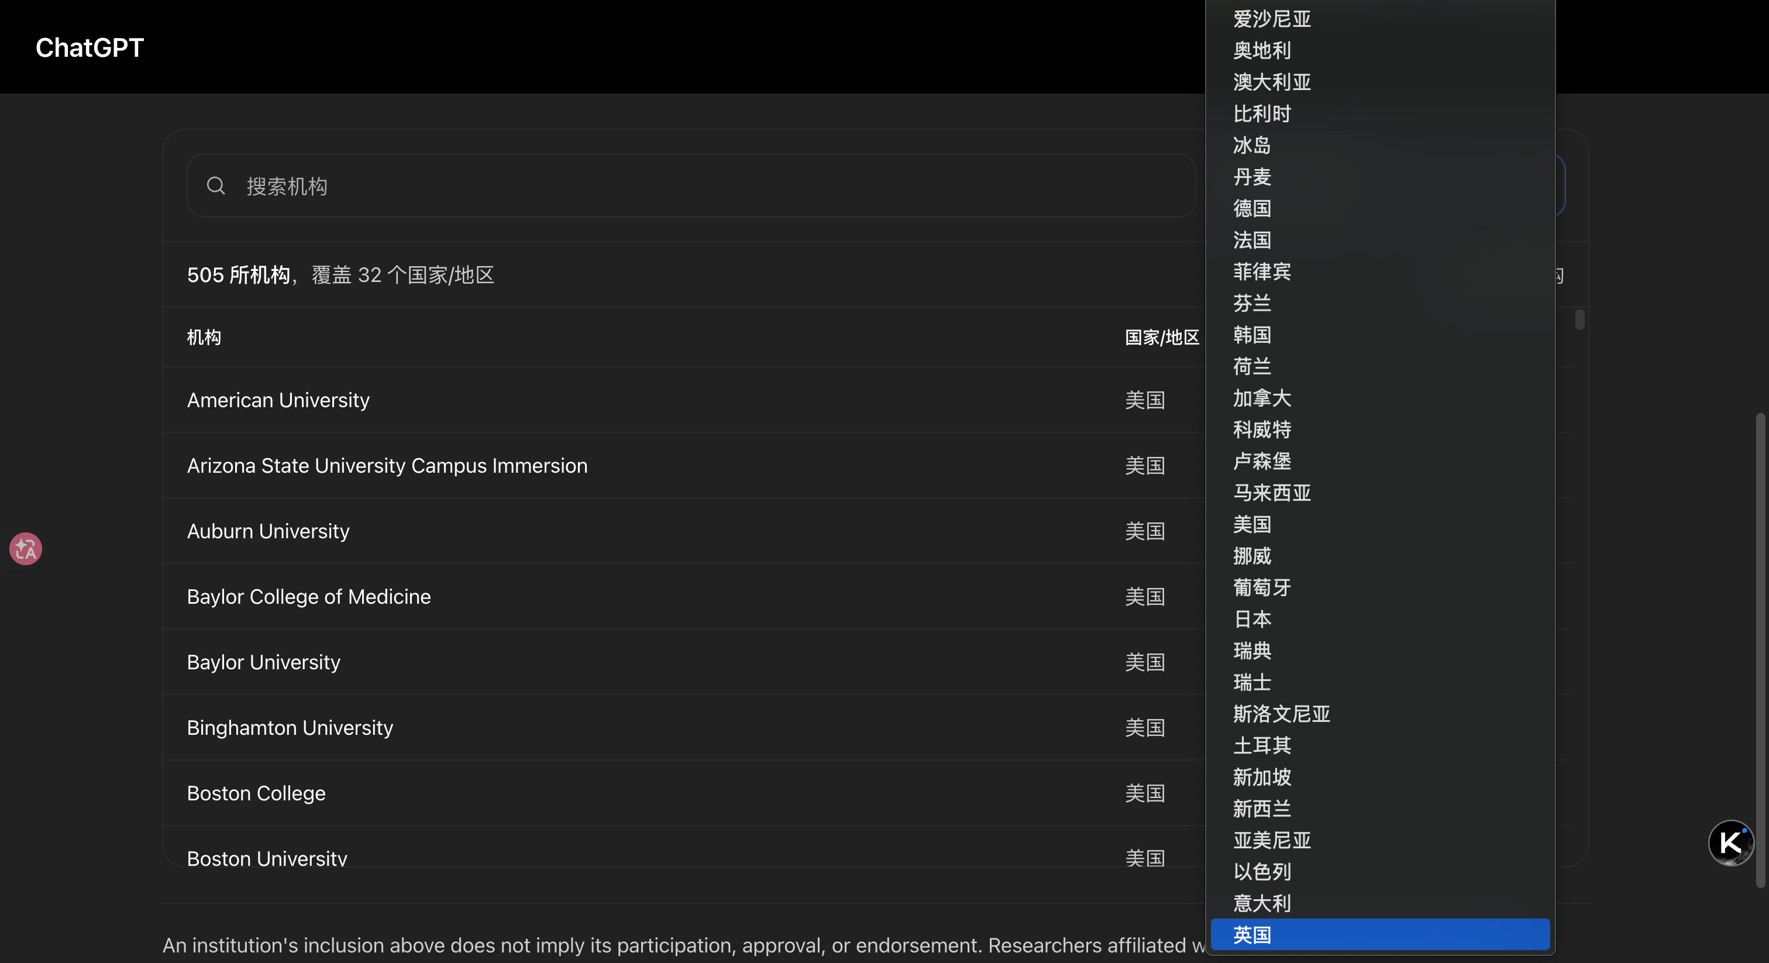This screenshot has width=1769, height=963.
Task: Select 冰岛 from country list
Action: tap(1381, 145)
